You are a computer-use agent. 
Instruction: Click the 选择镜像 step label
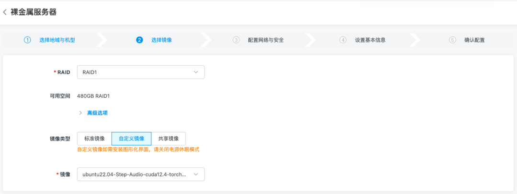pyautogui.click(x=161, y=40)
